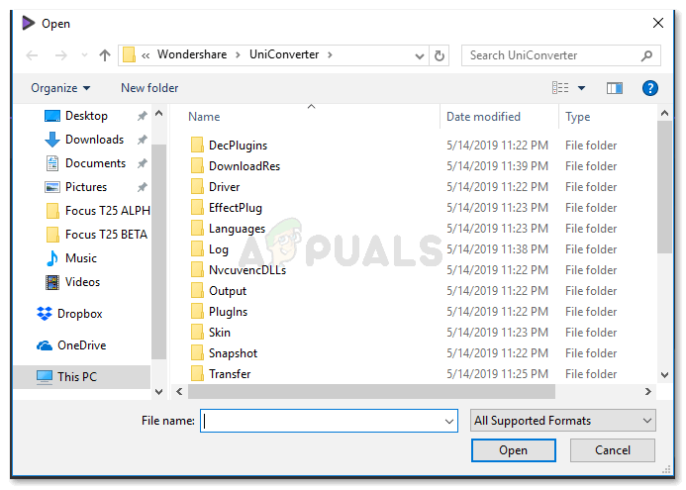
Task: Sort by Date modified column header
Action: click(x=483, y=117)
